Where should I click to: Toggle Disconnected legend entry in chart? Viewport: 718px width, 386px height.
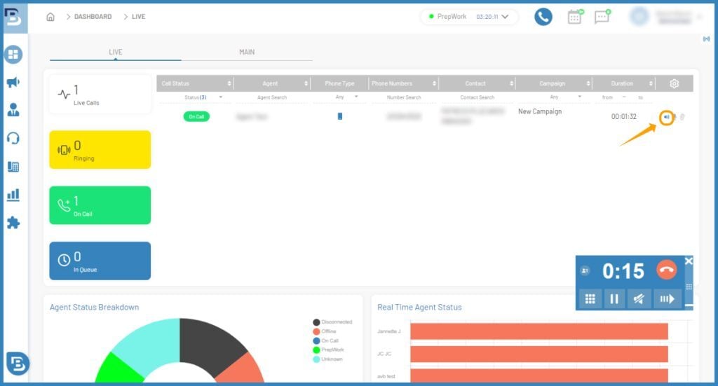pos(333,322)
